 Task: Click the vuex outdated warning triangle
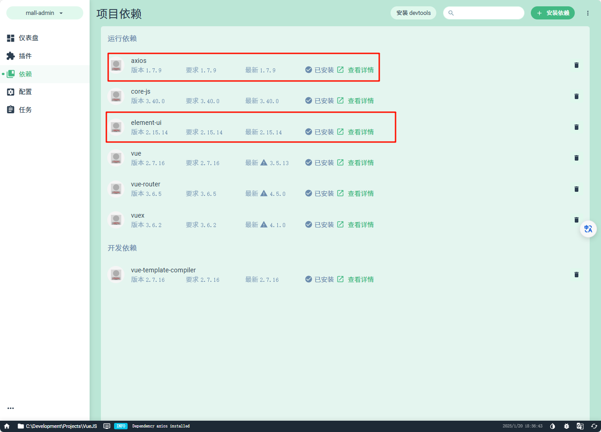tap(264, 224)
